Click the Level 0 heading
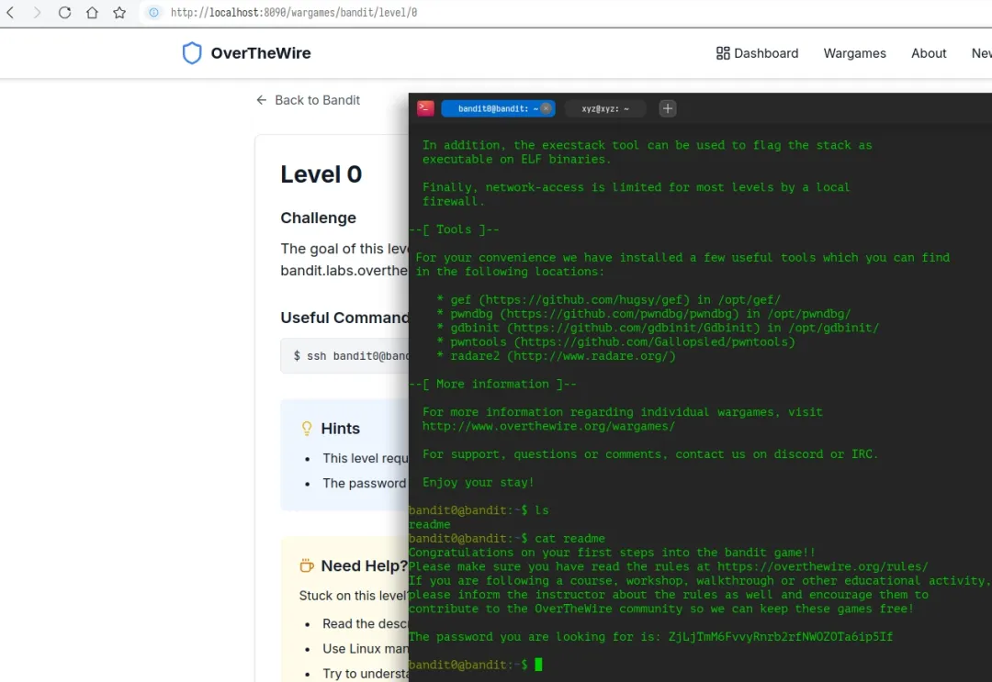The width and height of the screenshot is (992, 682). [321, 174]
